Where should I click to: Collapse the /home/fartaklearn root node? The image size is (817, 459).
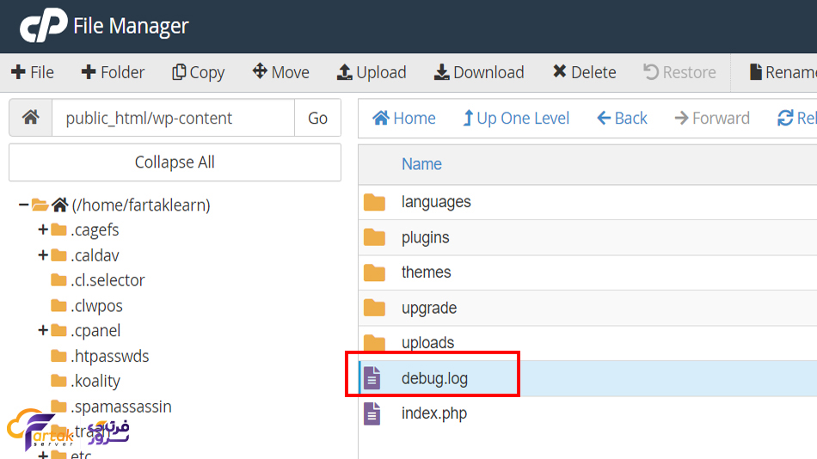click(23, 205)
